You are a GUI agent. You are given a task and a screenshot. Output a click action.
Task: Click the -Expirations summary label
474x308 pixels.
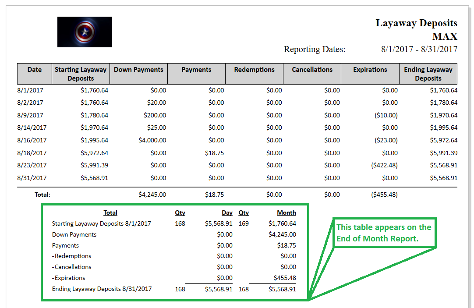click(68, 278)
